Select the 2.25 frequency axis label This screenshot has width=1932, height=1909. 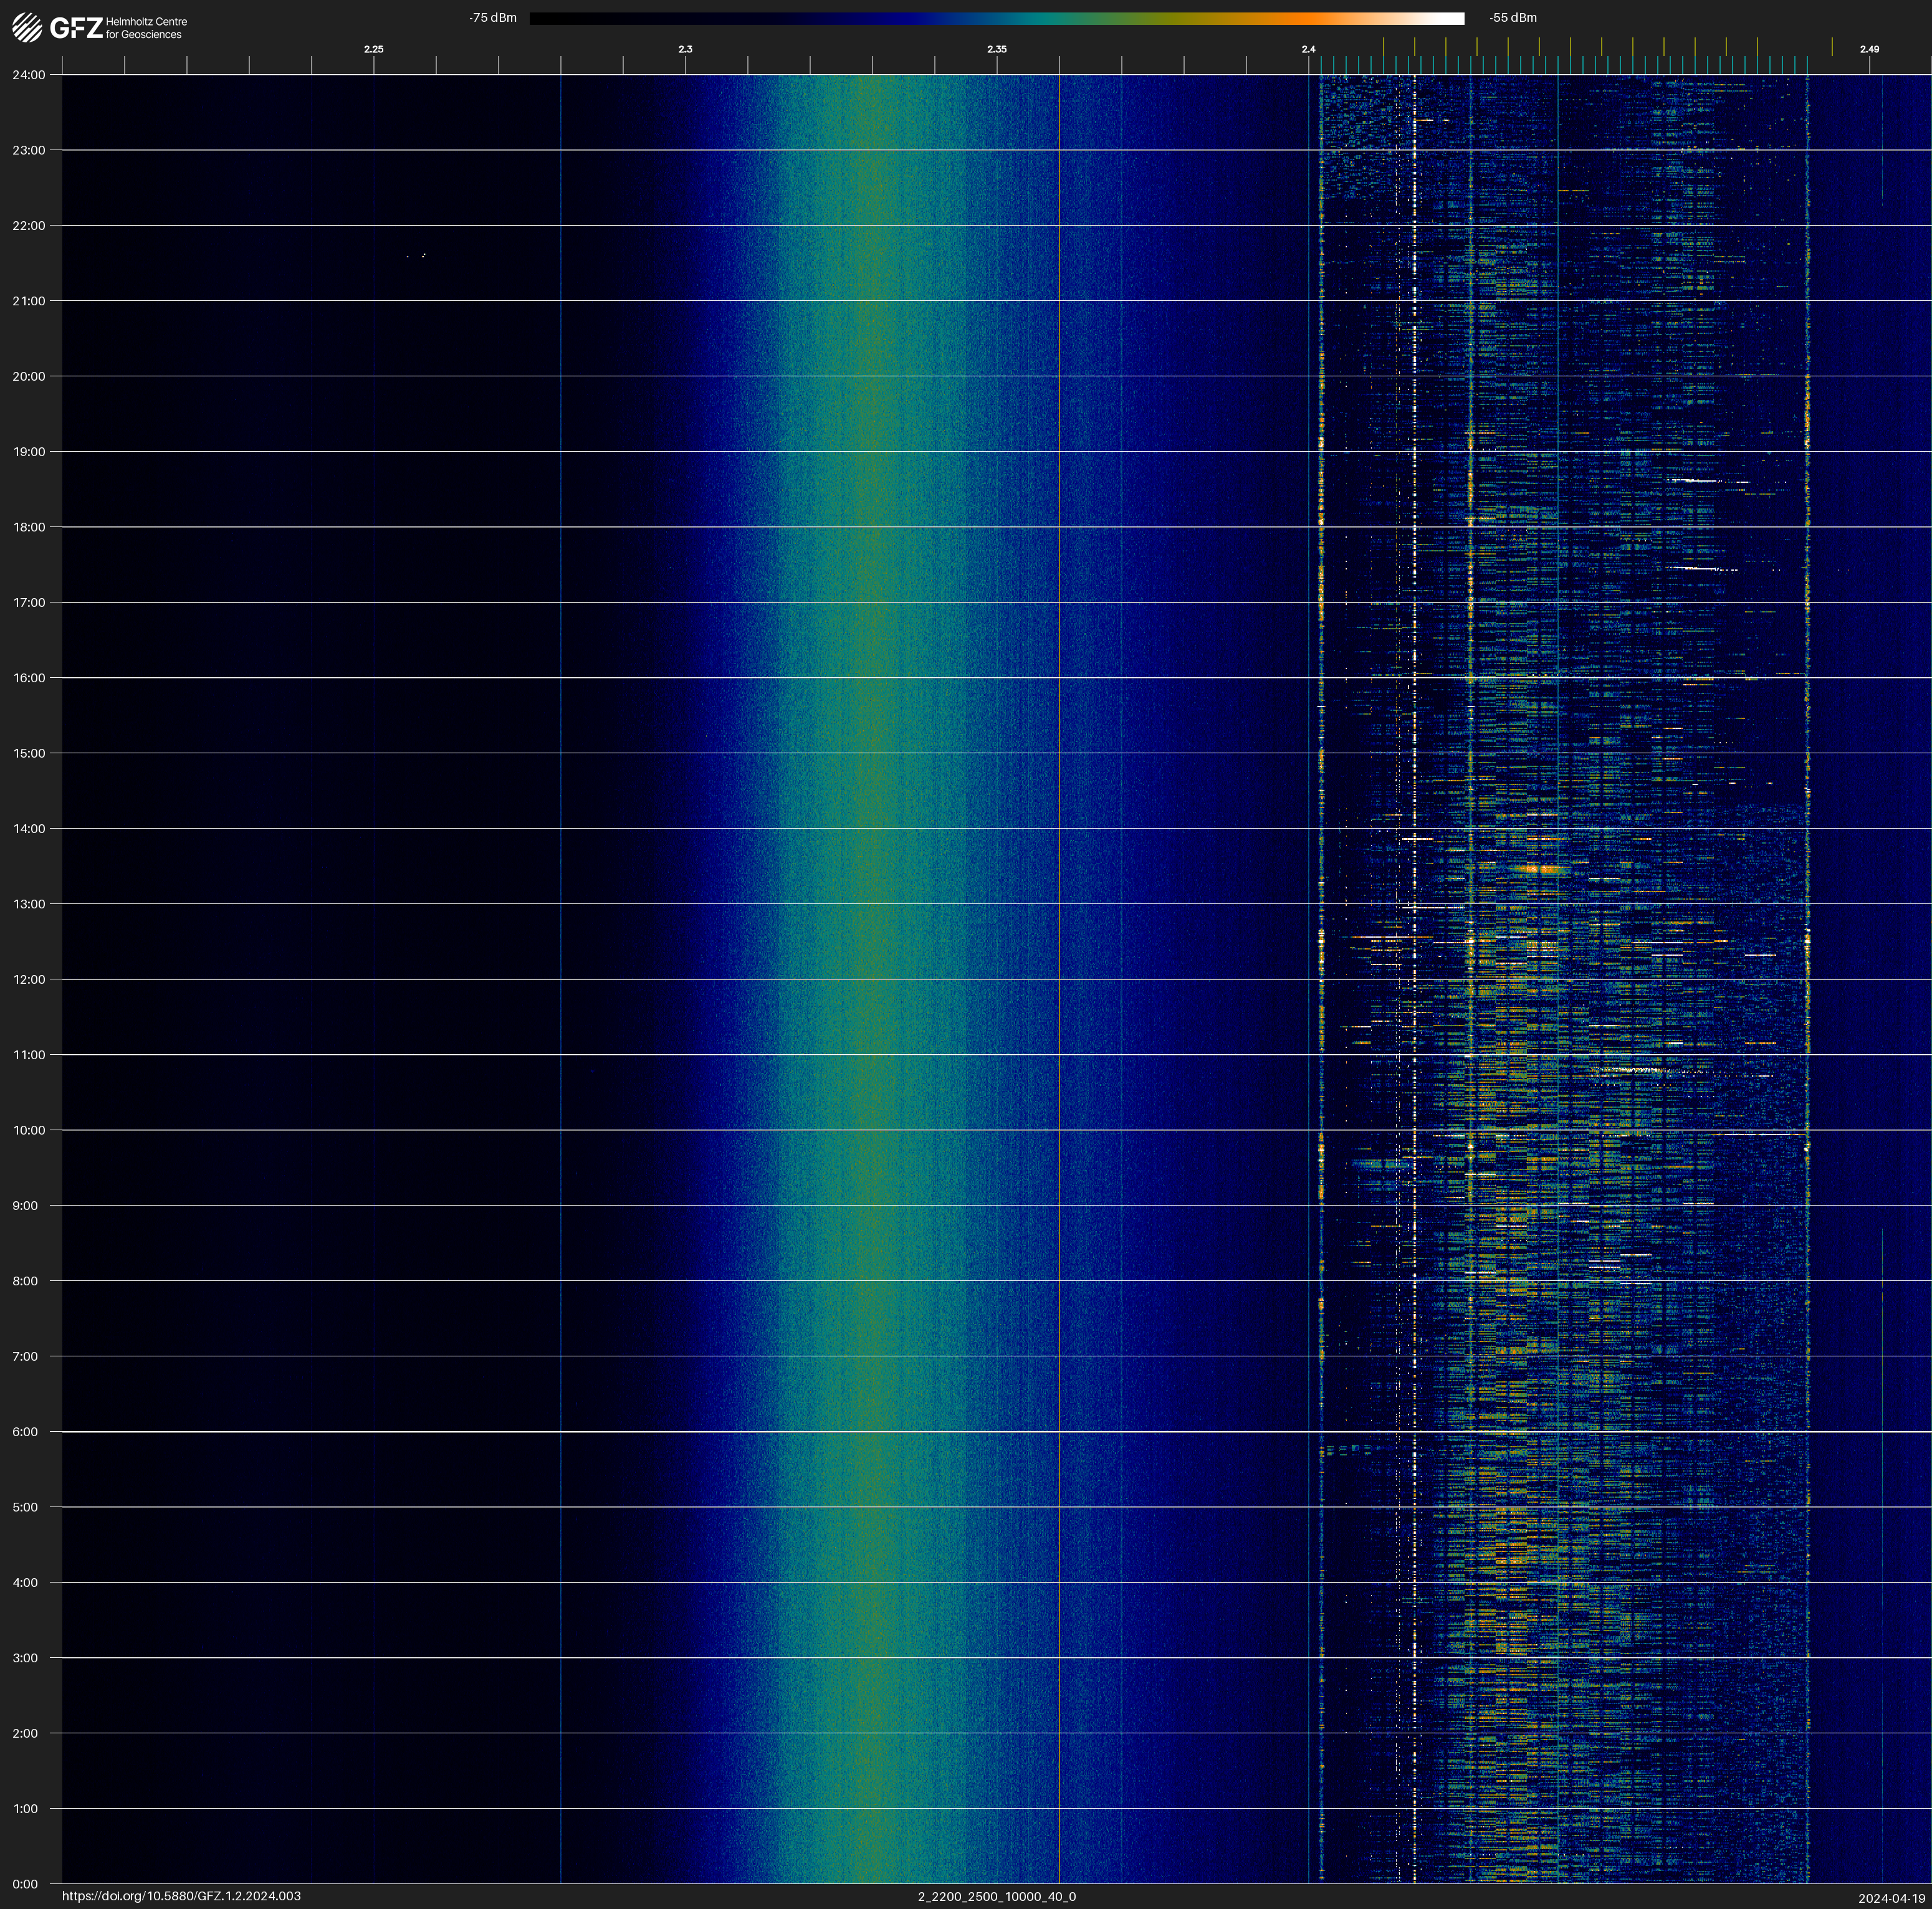[x=373, y=49]
